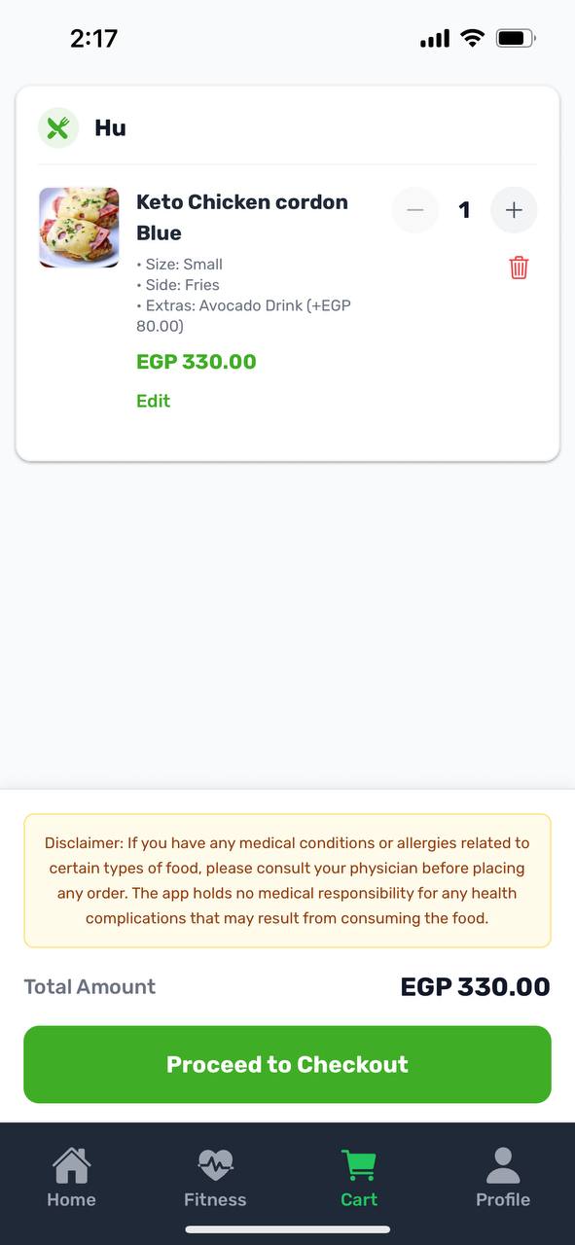Tap the Keto Chicken cordon Blue title
575x1245 pixels.
point(242,217)
